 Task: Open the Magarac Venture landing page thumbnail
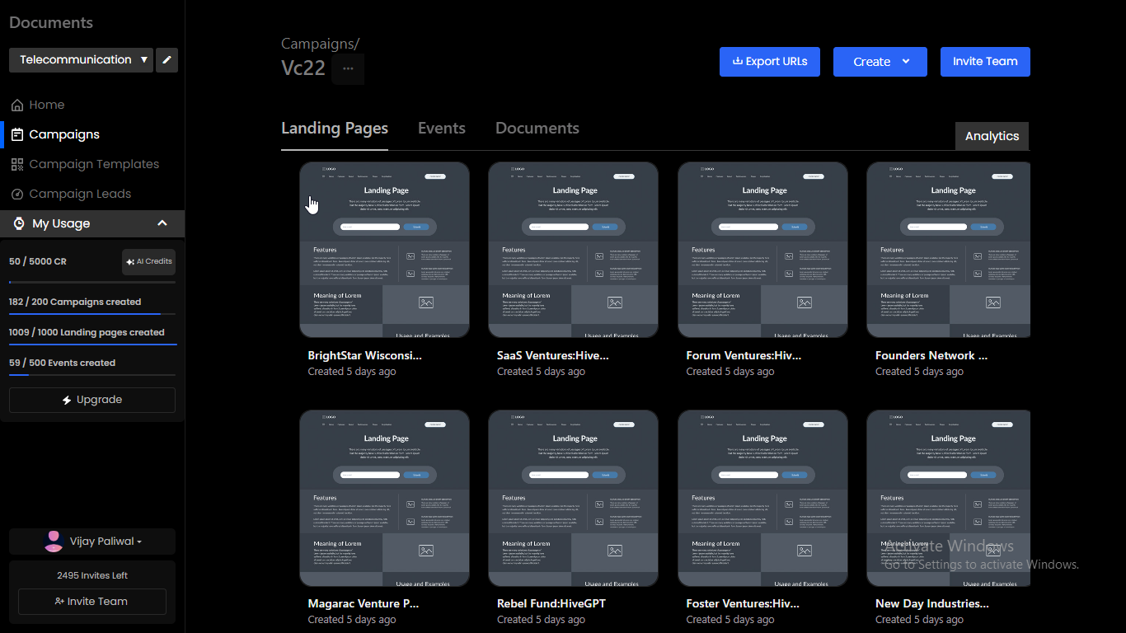pos(385,498)
